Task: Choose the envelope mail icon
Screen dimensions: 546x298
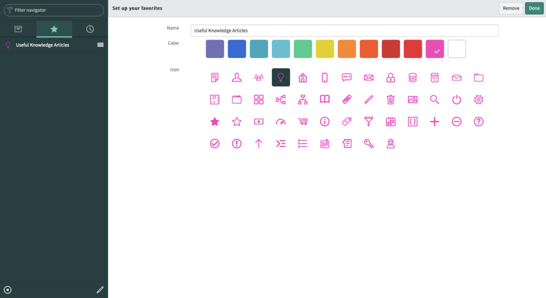Action: (x=369, y=77)
